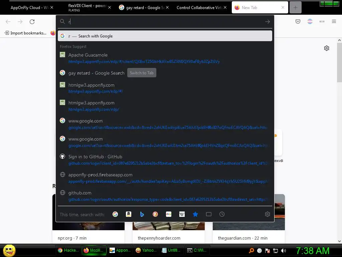Select apponfly-prod.firebaseapp.com suggestion
Screen dimensions: 342x257
coord(165,178)
